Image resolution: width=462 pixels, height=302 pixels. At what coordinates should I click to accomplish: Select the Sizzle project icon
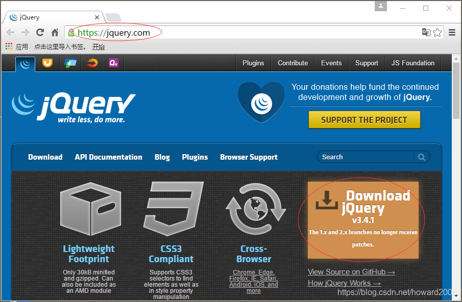coord(92,63)
